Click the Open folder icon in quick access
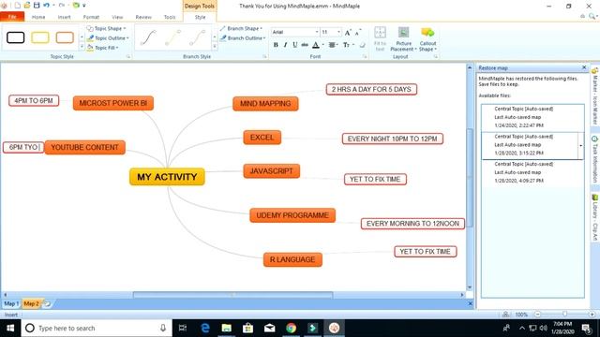The width and height of the screenshot is (600, 337). pos(27,6)
